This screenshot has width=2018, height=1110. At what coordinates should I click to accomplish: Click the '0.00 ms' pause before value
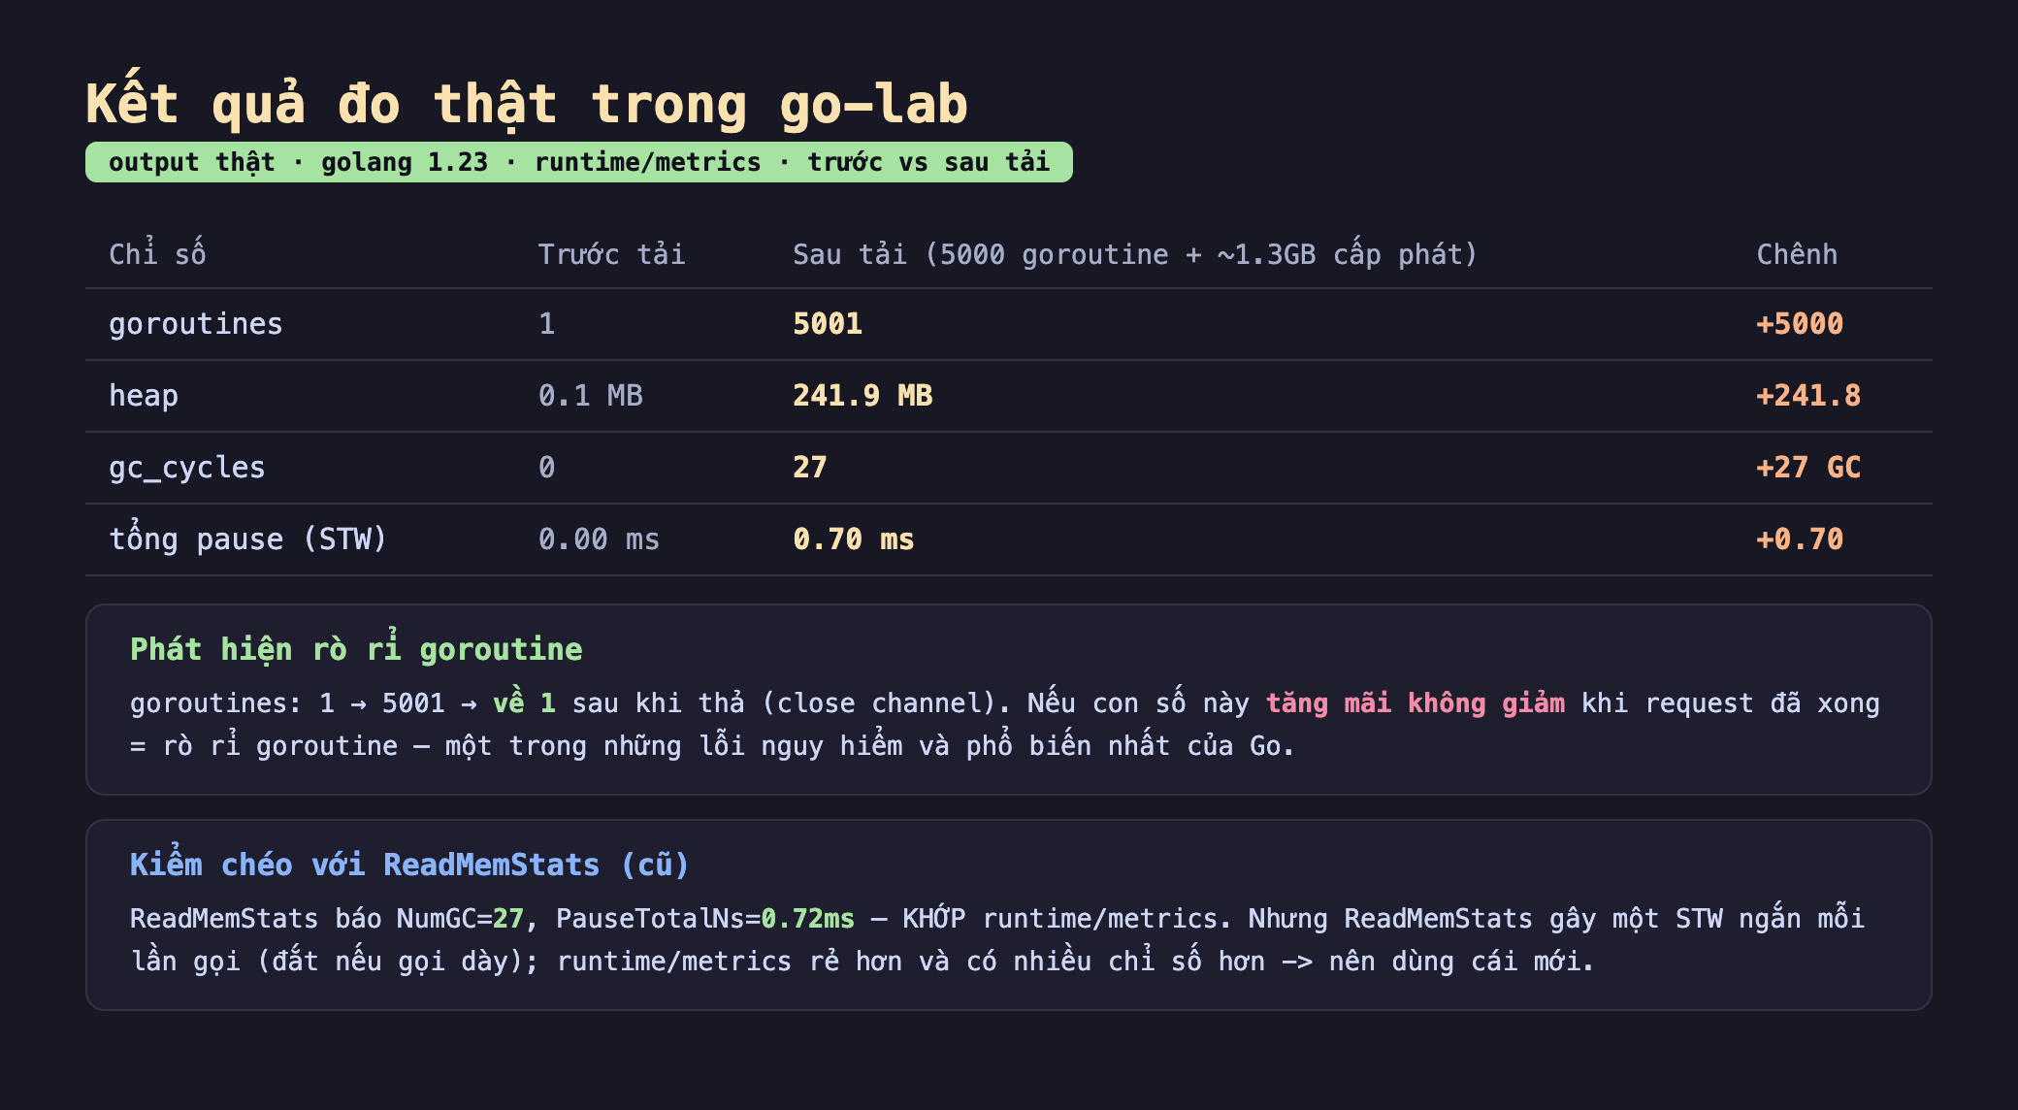pos(600,539)
